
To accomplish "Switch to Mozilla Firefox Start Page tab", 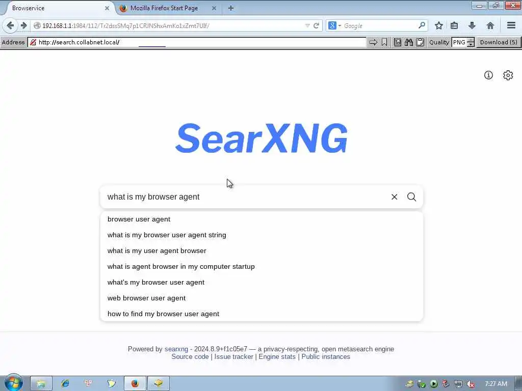I will [x=164, y=8].
